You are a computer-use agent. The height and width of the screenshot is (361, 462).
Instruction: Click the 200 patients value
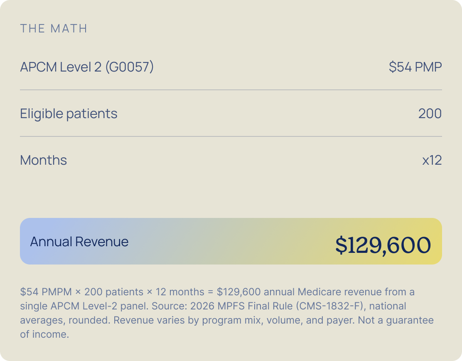click(x=430, y=114)
